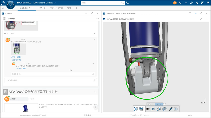The height and width of the screenshot is (118, 211).
Task: Switch to the ツール toolbar tab
Action: pos(159,104)
